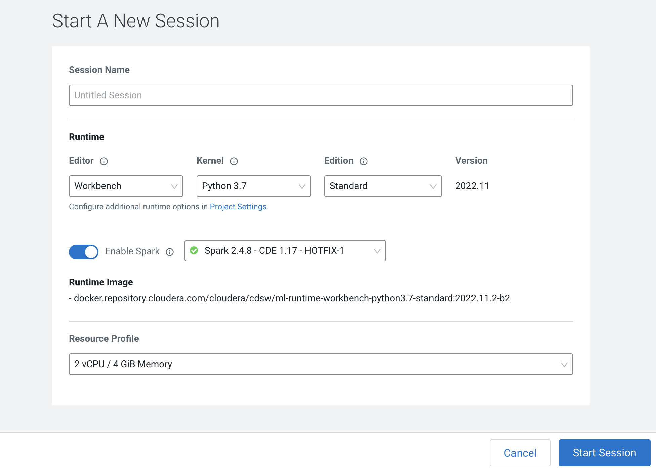
Task: Open the Edition Standard dropdown
Action: [x=382, y=186]
